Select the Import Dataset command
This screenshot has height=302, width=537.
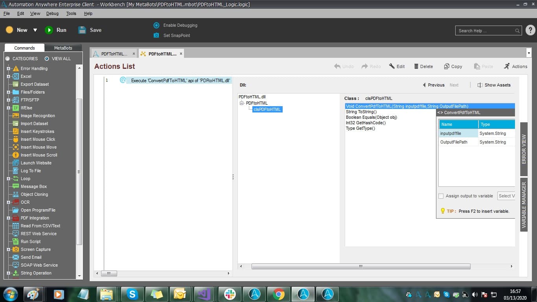coord(34,123)
